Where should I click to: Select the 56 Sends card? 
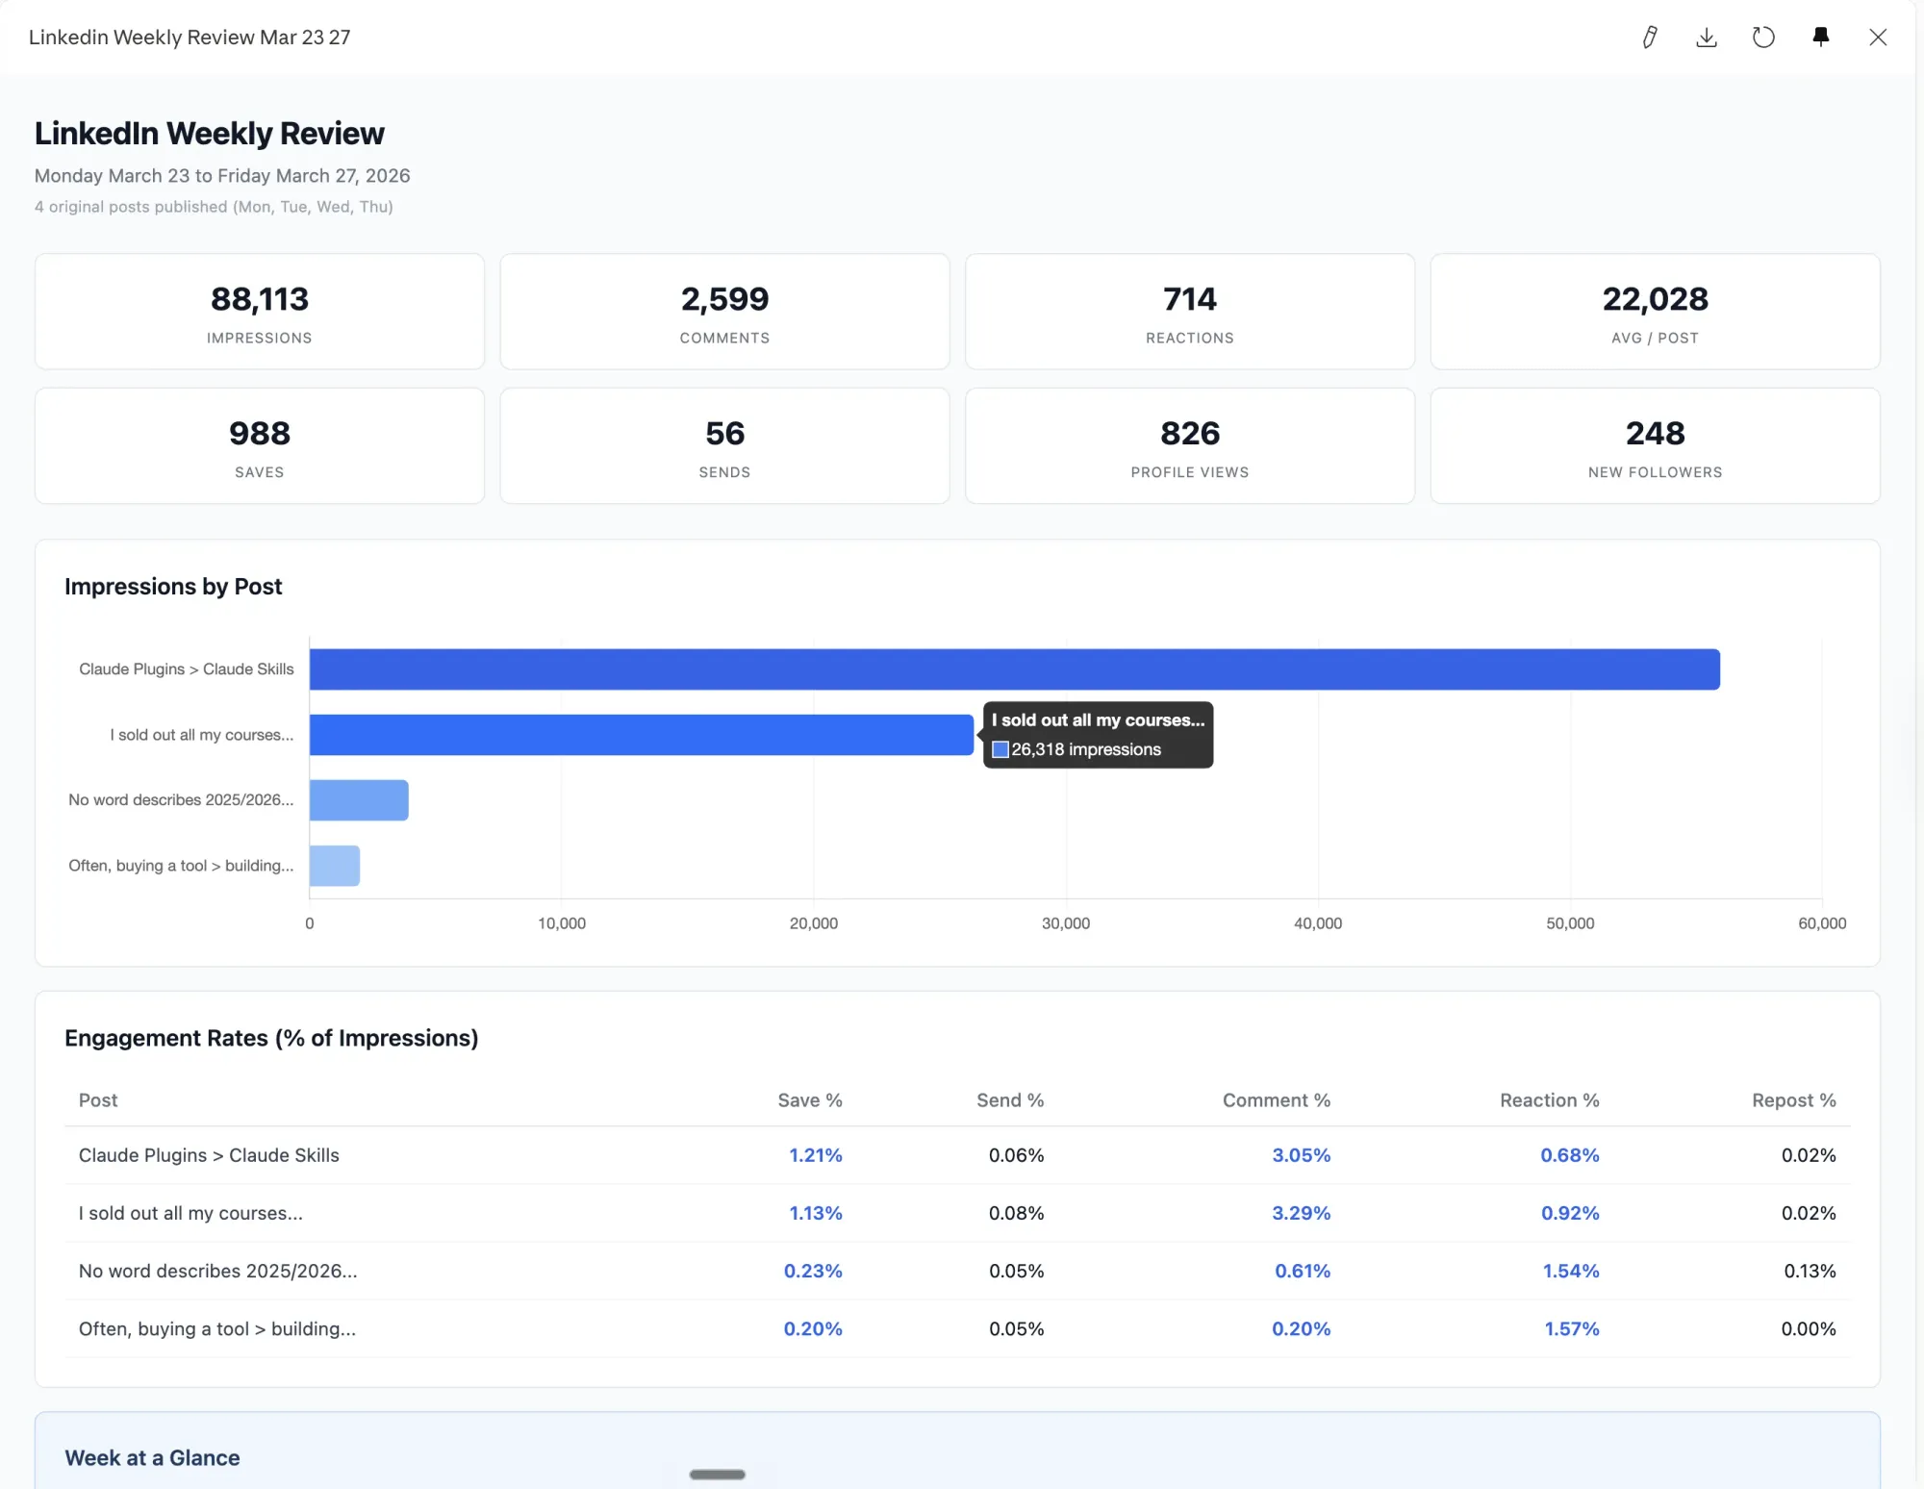tap(724, 446)
